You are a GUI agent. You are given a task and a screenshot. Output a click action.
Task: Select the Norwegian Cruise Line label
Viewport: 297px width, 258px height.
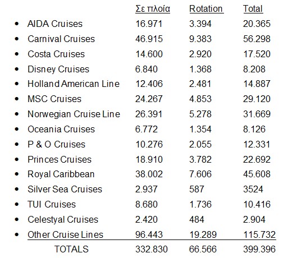pos(74,114)
